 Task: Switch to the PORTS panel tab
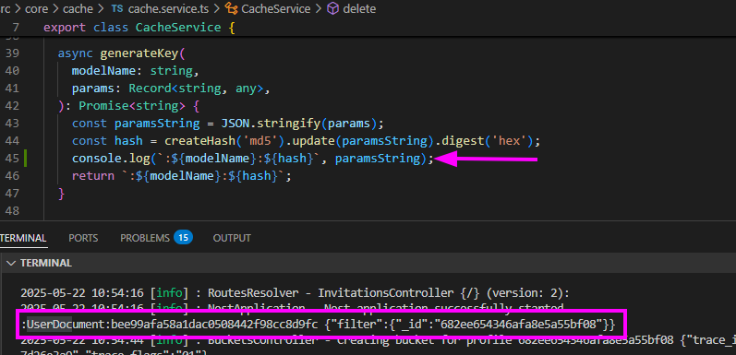tap(83, 238)
